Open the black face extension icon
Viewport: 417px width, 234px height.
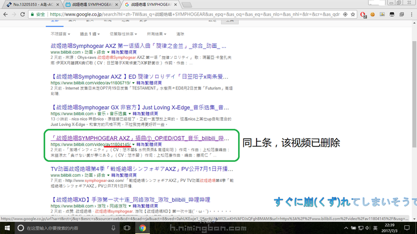392,14
